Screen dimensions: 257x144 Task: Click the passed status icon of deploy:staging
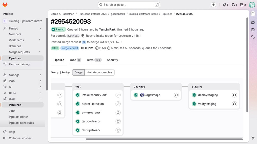[x=194, y=95]
